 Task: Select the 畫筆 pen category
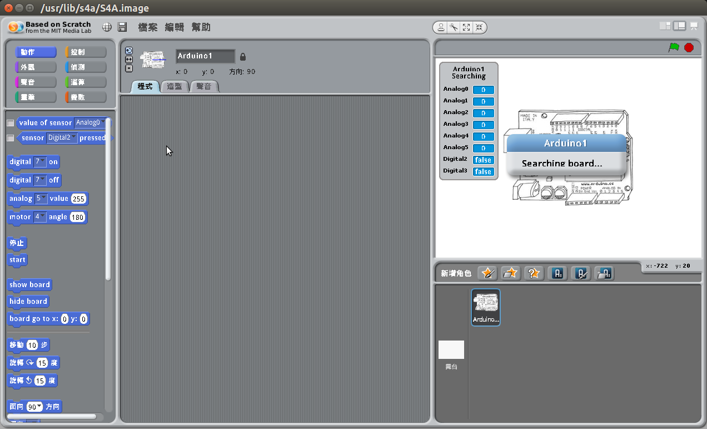36,97
